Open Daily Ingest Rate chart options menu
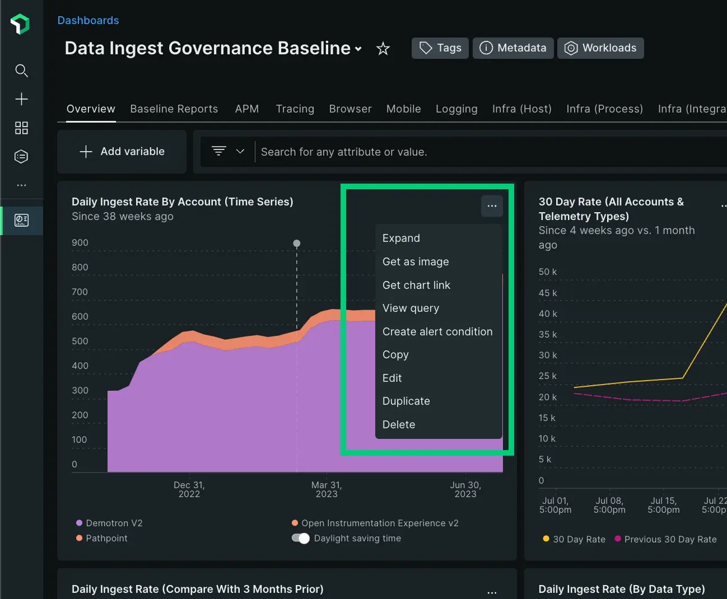727x599 pixels. point(492,206)
